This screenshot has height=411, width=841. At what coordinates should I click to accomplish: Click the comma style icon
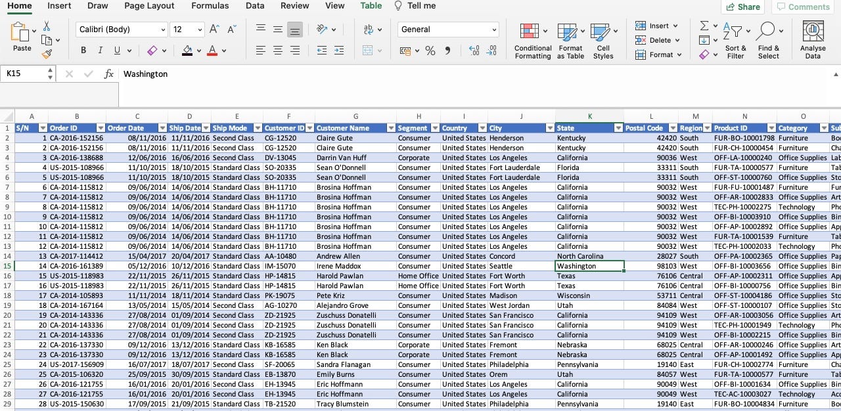pos(449,51)
